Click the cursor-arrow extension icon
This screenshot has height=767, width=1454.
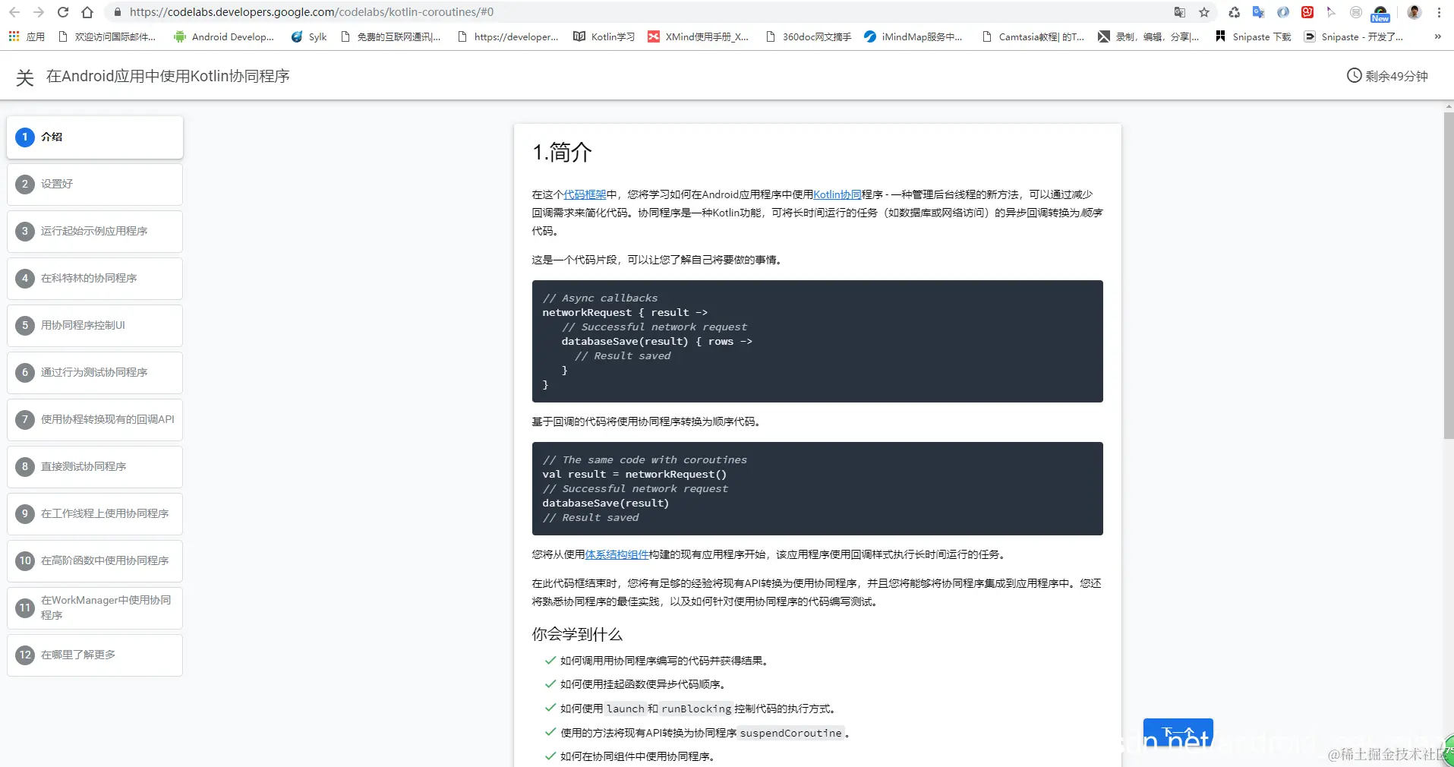tap(1333, 12)
